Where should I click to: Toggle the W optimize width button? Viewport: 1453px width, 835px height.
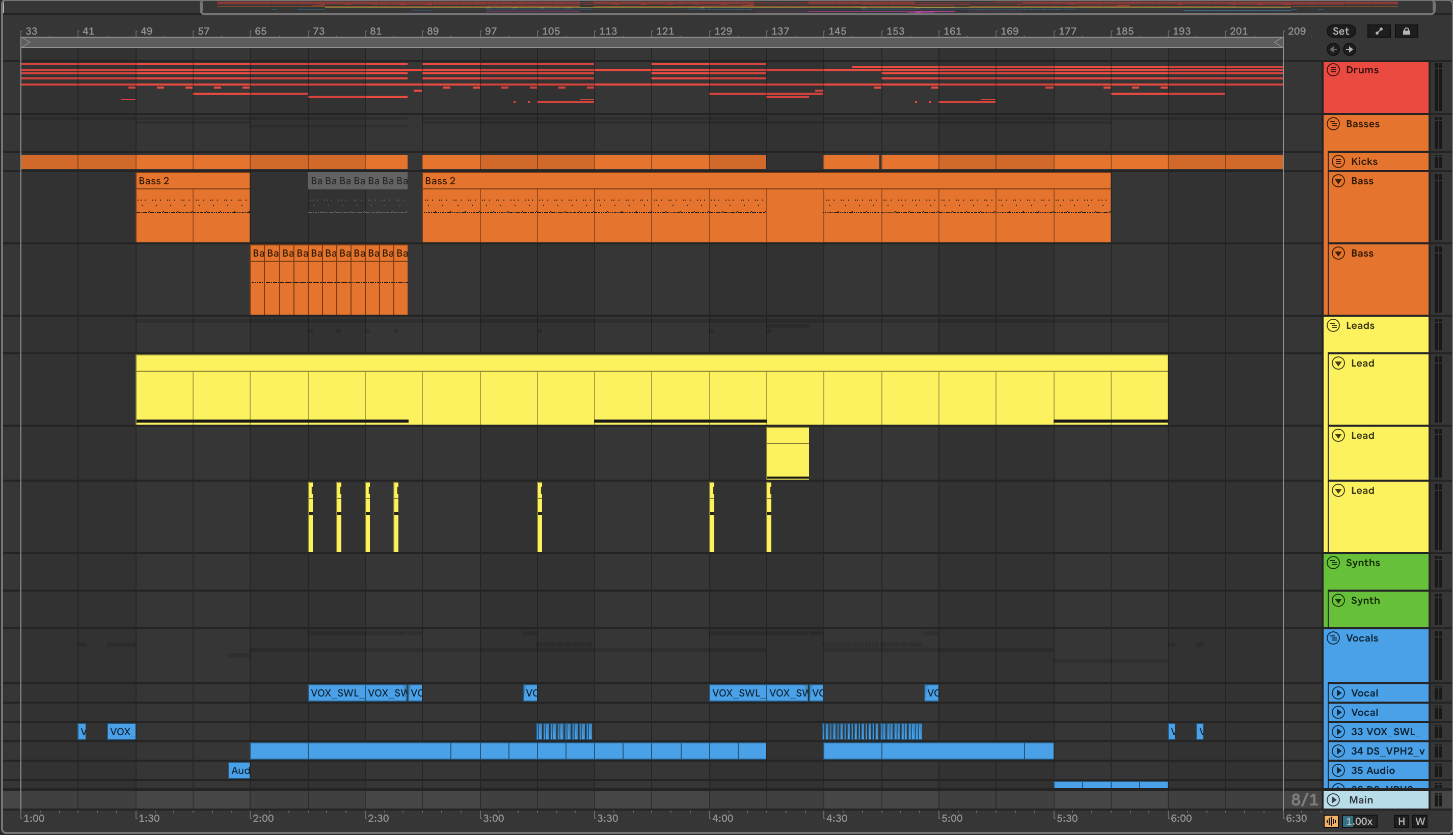[x=1420, y=821]
